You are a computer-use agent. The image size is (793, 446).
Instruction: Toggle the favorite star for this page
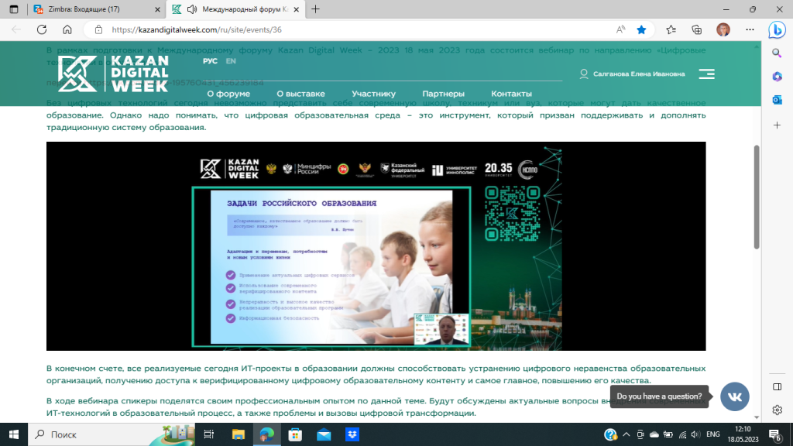[x=642, y=30]
